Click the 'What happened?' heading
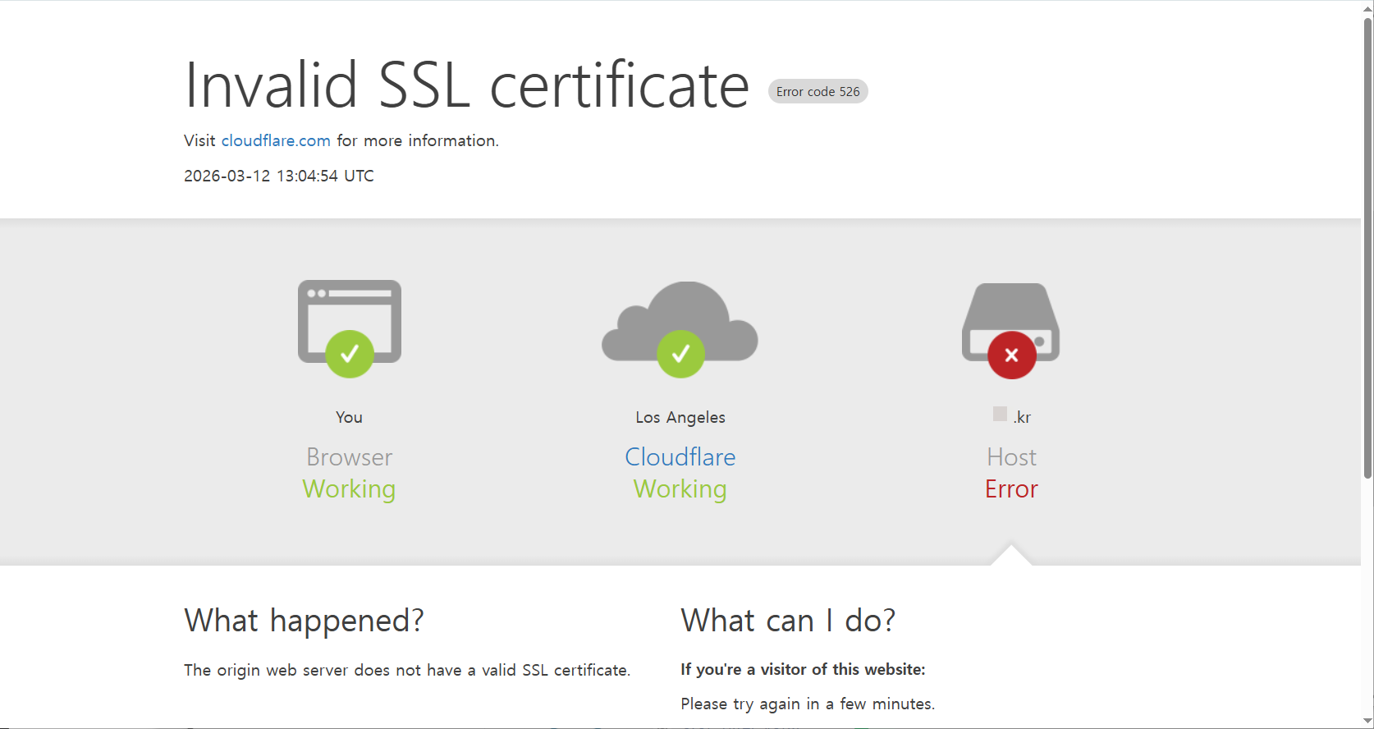The image size is (1374, 729). click(x=305, y=621)
